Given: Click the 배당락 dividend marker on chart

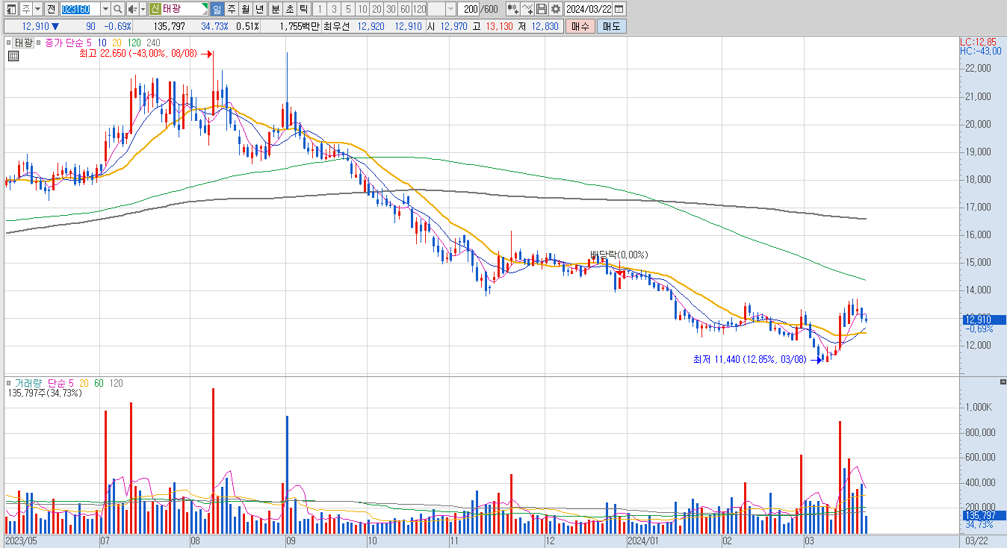Looking at the screenshot, I should click(619, 255).
